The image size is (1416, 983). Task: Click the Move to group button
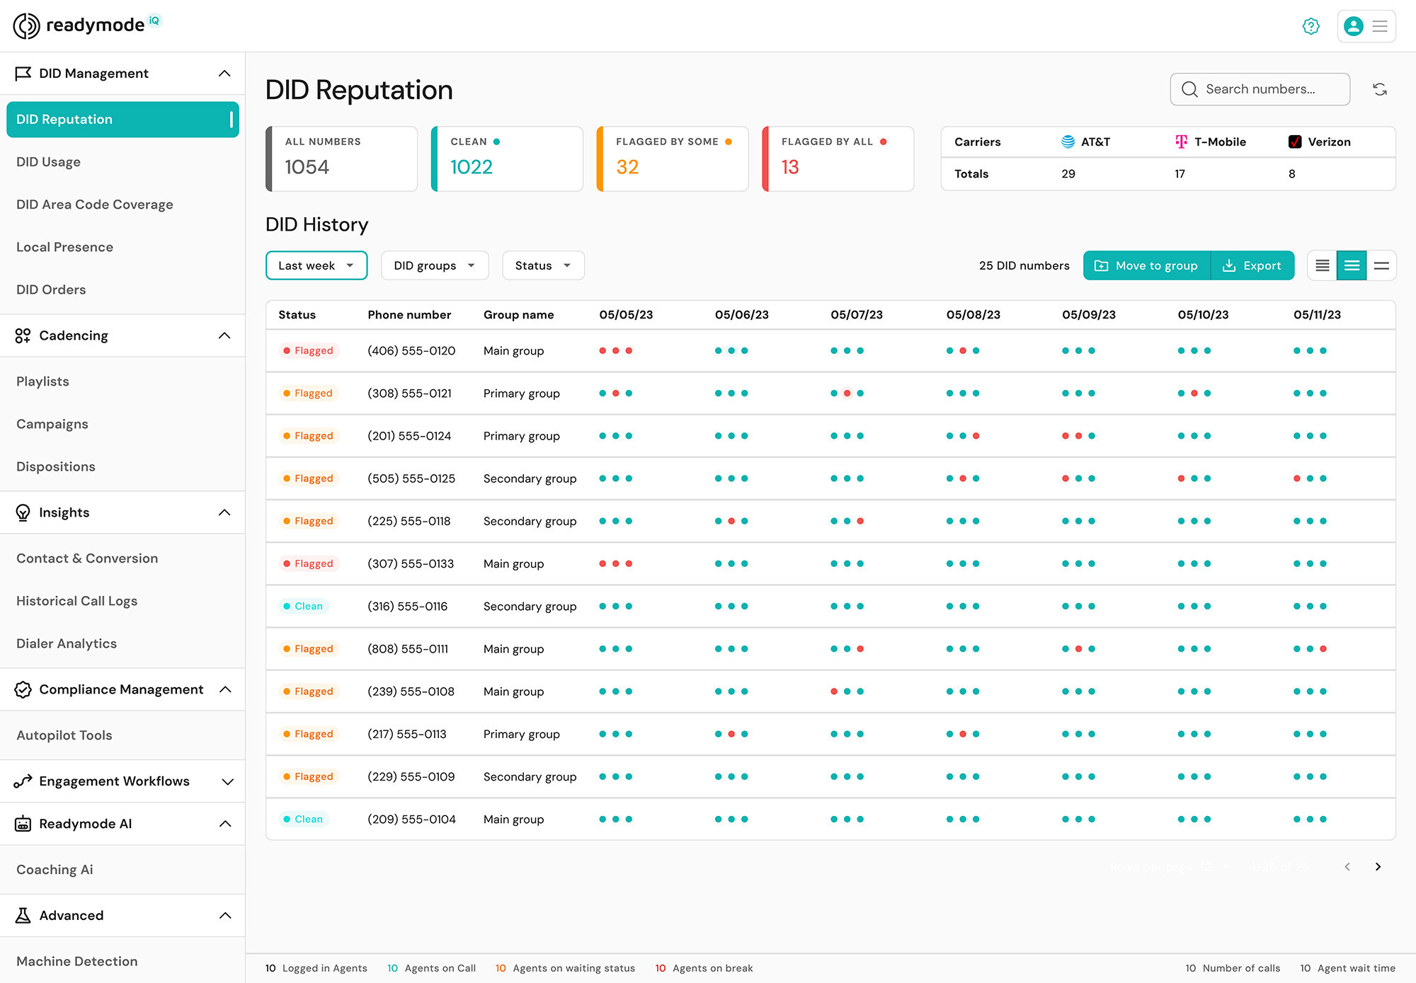tap(1146, 265)
